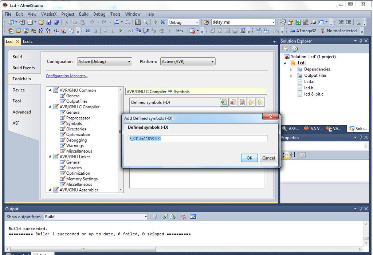
Task: Click the green Continue play icon
Action: [x=121, y=31]
